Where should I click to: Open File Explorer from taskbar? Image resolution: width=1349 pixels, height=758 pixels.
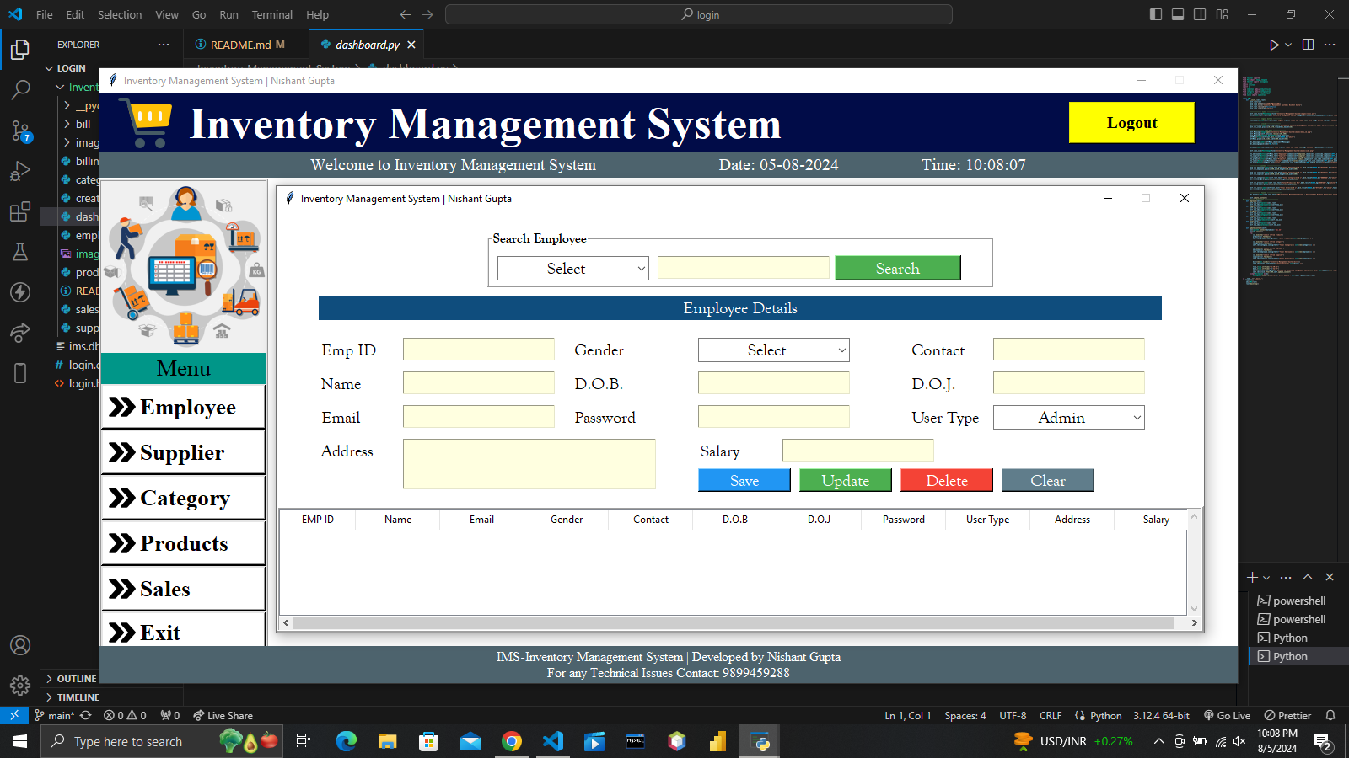coord(387,741)
